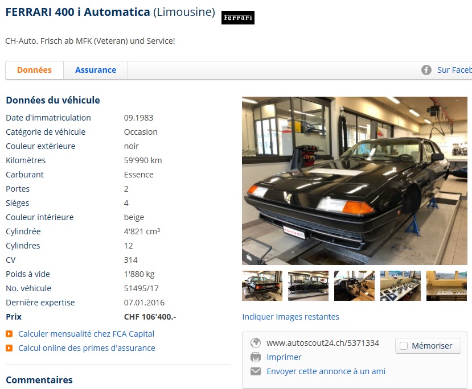Image resolution: width=472 pixels, height=389 pixels.
Task: Open the main black Ferrari photo
Action: pyautogui.click(x=355, y=181)
